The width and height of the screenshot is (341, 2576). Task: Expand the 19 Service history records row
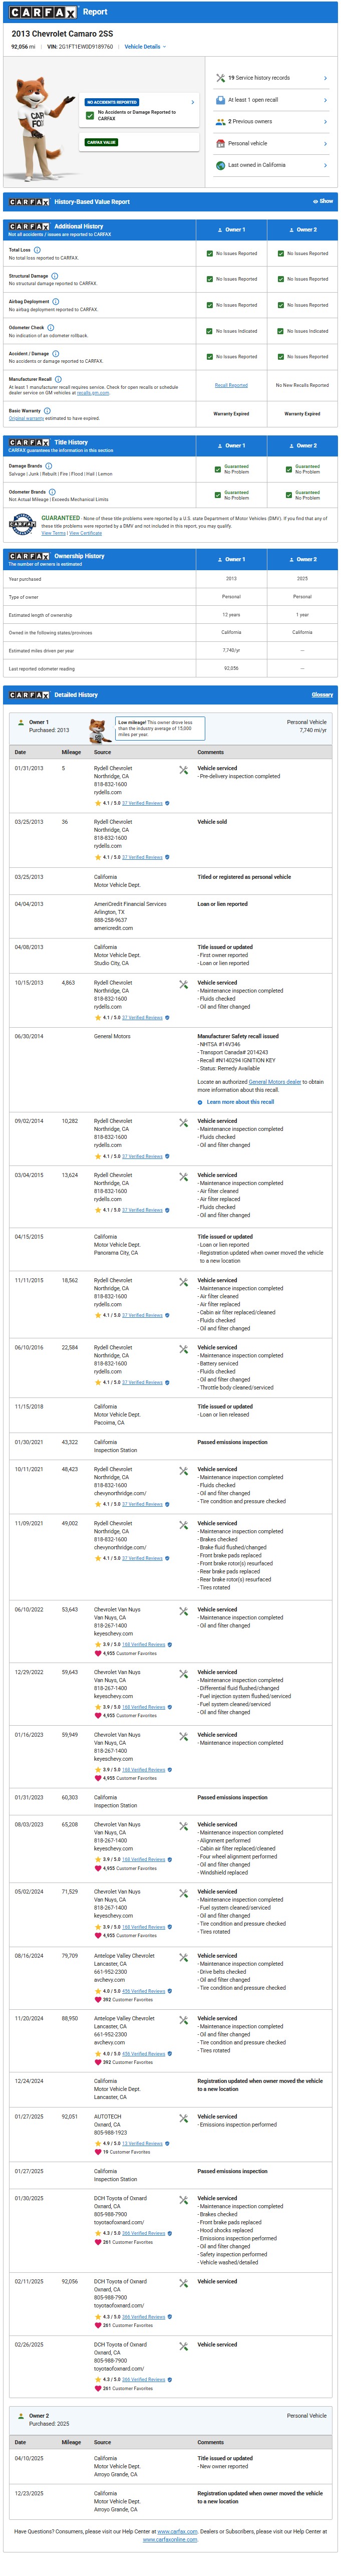click(x=271, y=78)
